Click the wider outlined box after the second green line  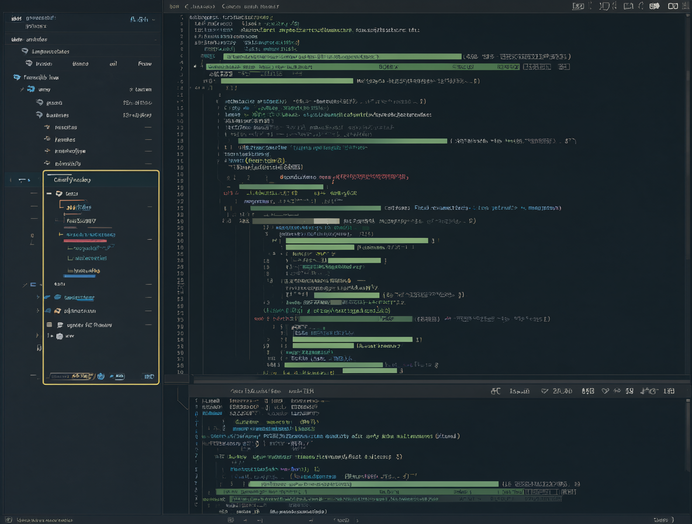tap(537, 67)
